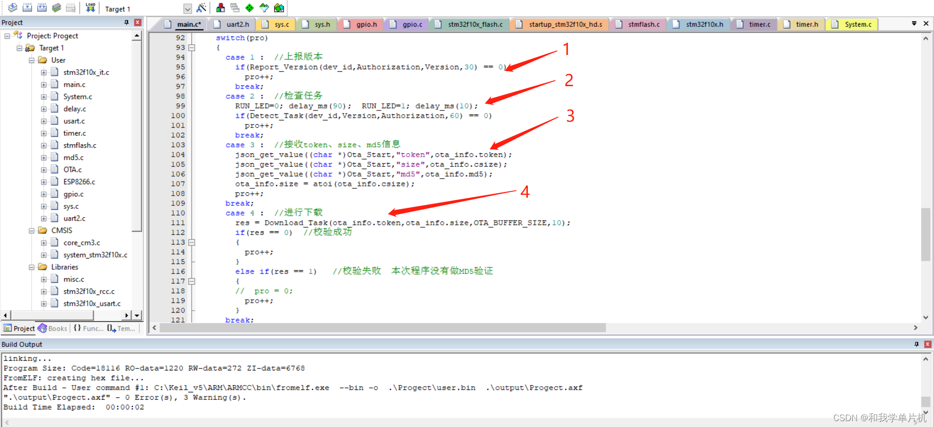
Task: Select stm32f10x_usart.c in project tree
Action: point(92,304)
